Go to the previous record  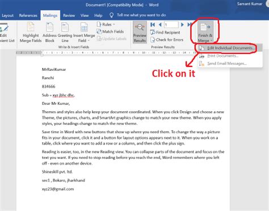(x=160, y=24)
